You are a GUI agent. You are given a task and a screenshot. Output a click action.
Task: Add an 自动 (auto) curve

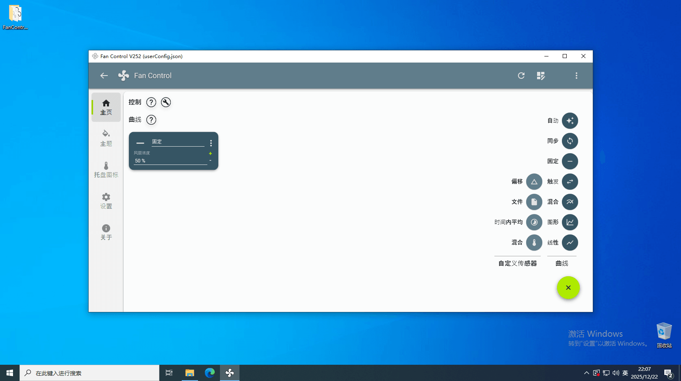[570, 121]
